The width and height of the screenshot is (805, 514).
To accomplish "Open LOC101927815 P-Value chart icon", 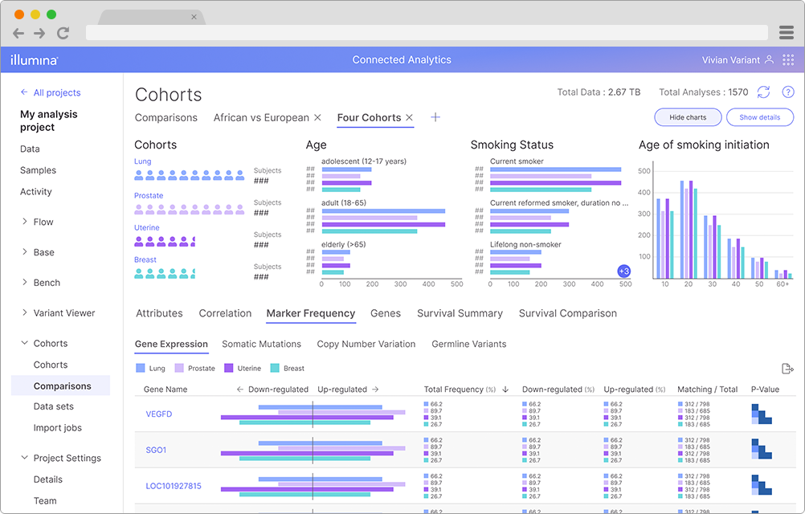I will click(762, 485).
